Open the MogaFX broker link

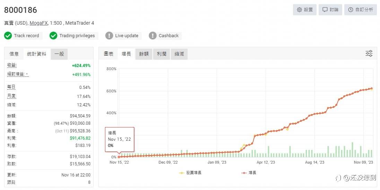pos(39,23)
